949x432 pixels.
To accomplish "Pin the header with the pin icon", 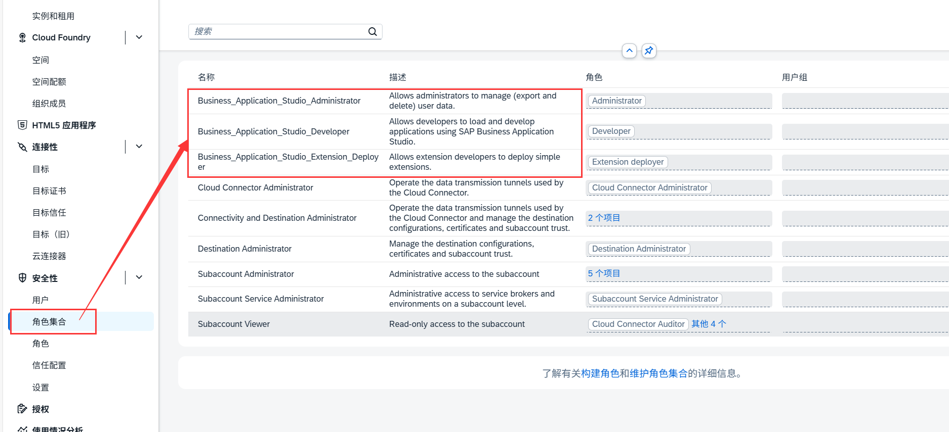I will 649,51.
